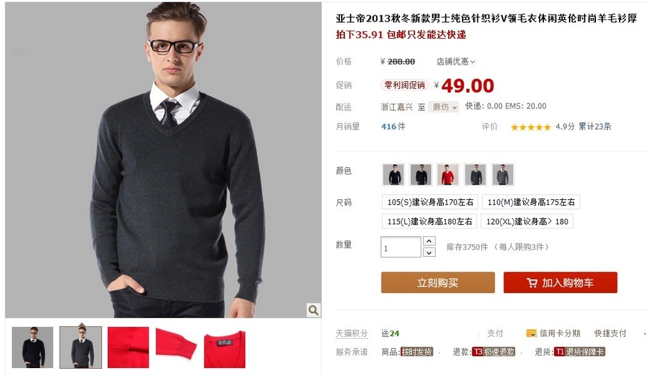Click the 加入购物车 button
646x375 pixels.
tap(561, 283)
